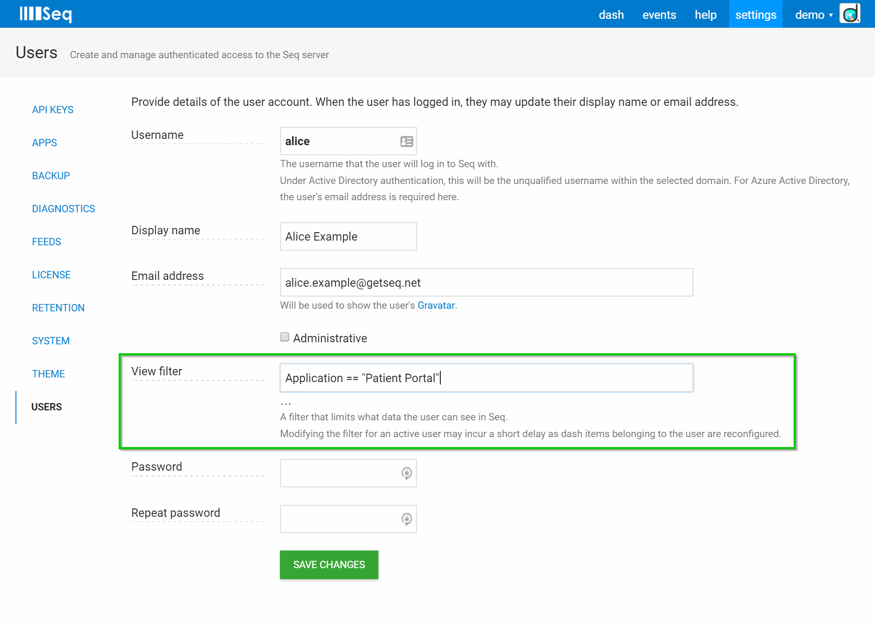Screen dimensions: 875x630
Task: Click the Administrative label text
Action: pos(330,338)
